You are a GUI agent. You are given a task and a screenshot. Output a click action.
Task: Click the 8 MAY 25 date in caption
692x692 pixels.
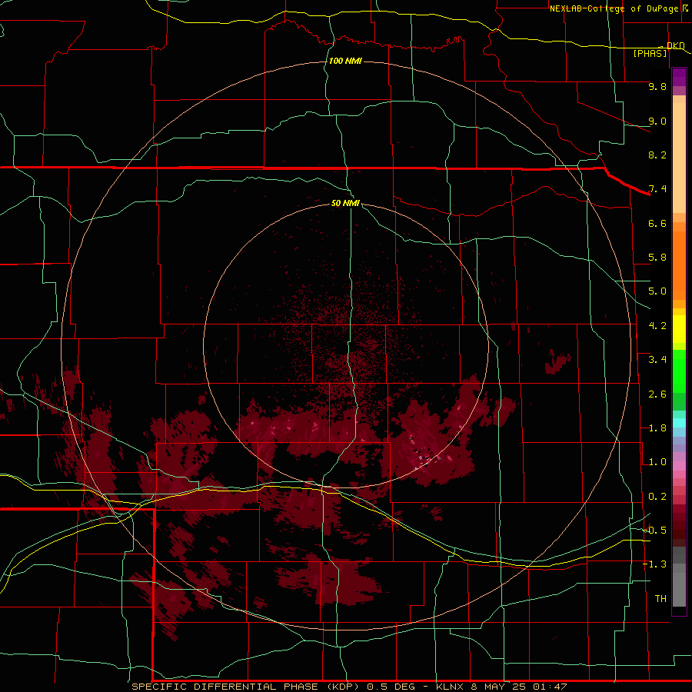(497, 687)
